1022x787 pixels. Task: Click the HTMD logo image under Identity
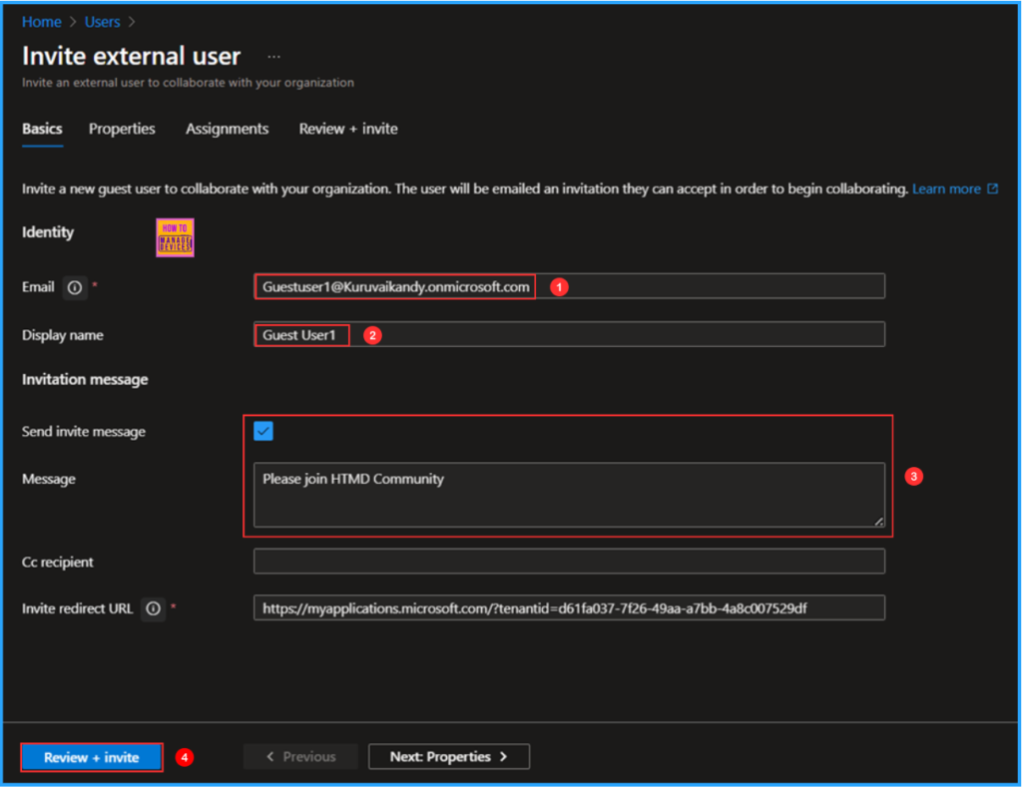pos(175,237)
